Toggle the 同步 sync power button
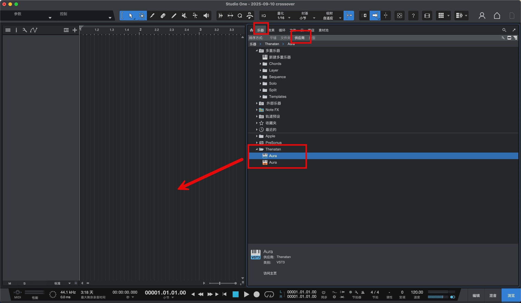 point(323,292)
